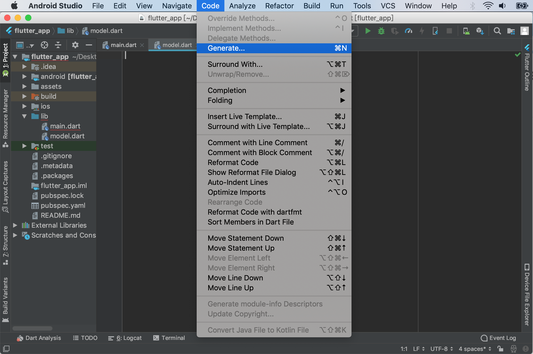Click the Collapse All icon in Project panel
Viewport: 533px width, 354px height.
58,45
